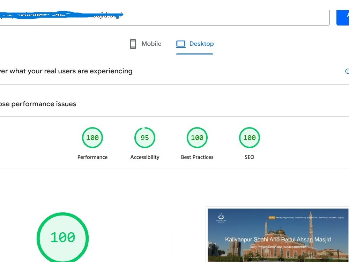
Task: Select the Best Practices score gauge
Action: [x=197, y=137]
